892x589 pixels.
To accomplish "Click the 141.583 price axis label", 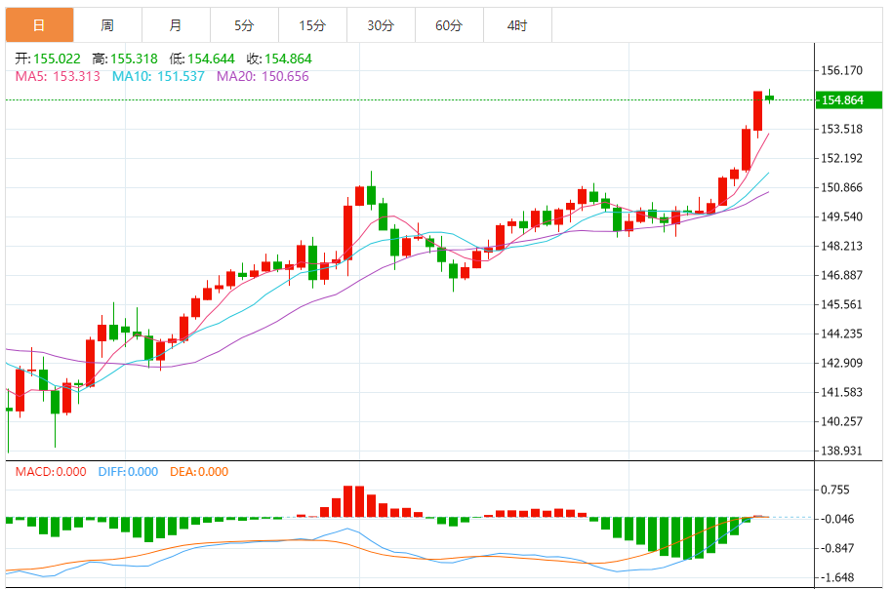I will 841,392.
